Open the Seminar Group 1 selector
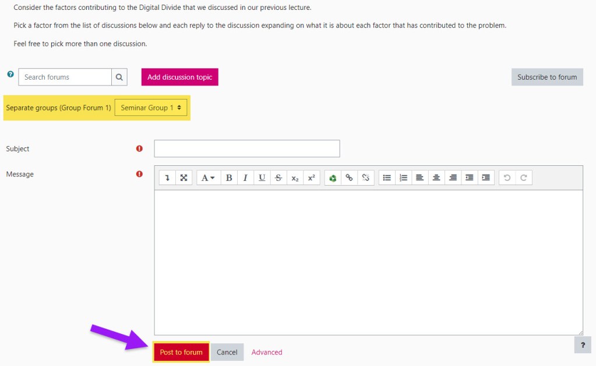 (x=151, y=108)
